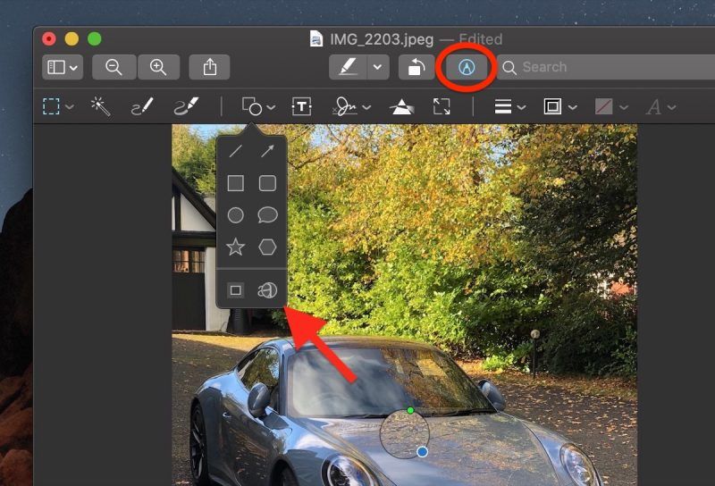Select the Mask highlight rectangle option
Viewport: 715px width, 486px height.
tap(235, 290)
